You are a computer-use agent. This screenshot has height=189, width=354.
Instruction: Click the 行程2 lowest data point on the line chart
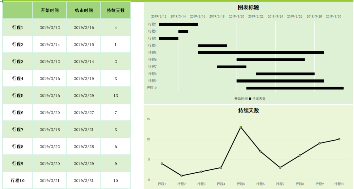(x=182, y=176)
